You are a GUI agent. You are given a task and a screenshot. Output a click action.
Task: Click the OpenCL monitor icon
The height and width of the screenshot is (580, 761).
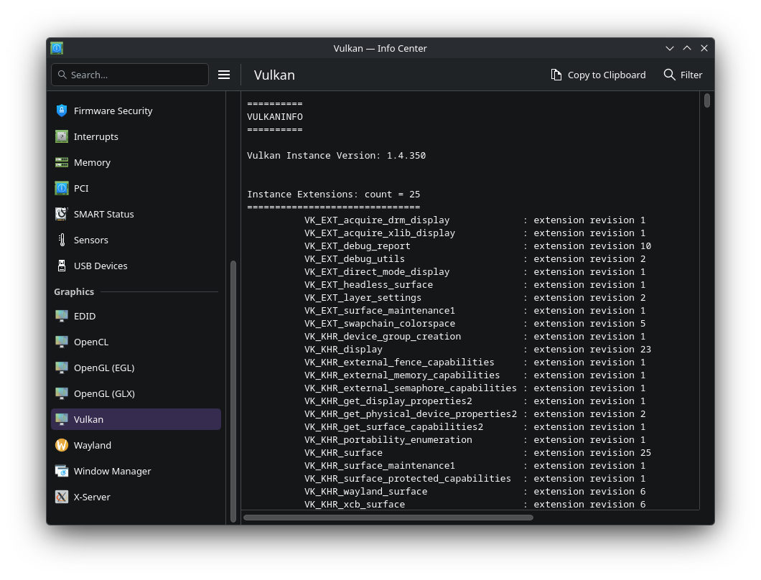[62, 342]
